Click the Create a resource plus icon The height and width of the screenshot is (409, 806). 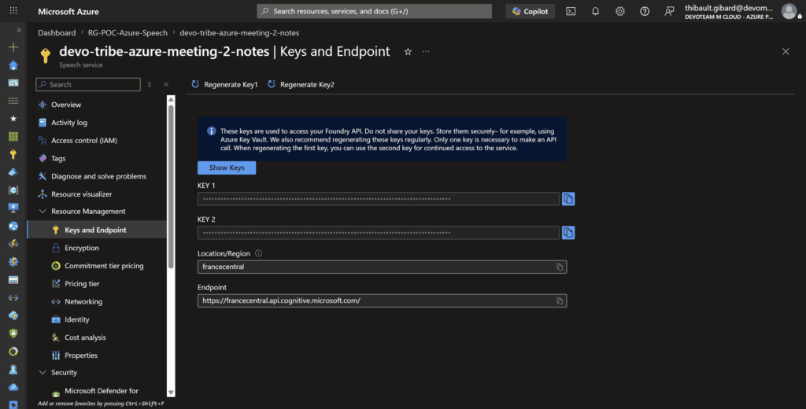click(x=13, y=47)
